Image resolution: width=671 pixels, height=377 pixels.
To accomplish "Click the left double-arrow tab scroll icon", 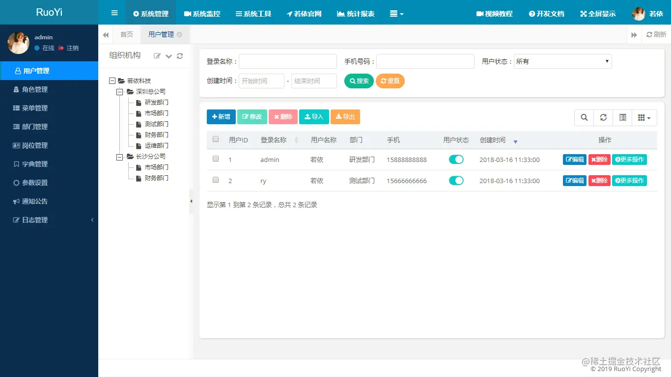I will (106, 35).
